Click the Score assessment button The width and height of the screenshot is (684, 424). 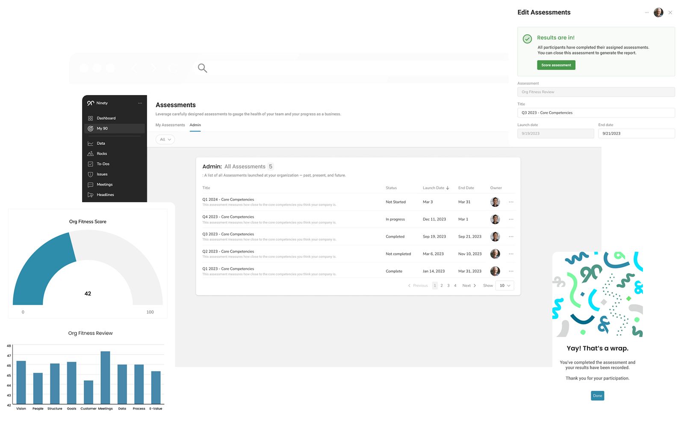click(x=556, y=65)
